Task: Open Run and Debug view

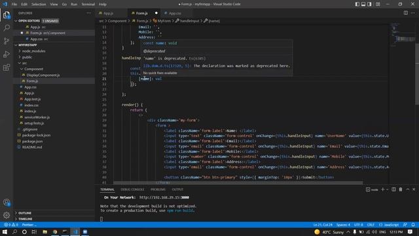Action: click(7, 54)
